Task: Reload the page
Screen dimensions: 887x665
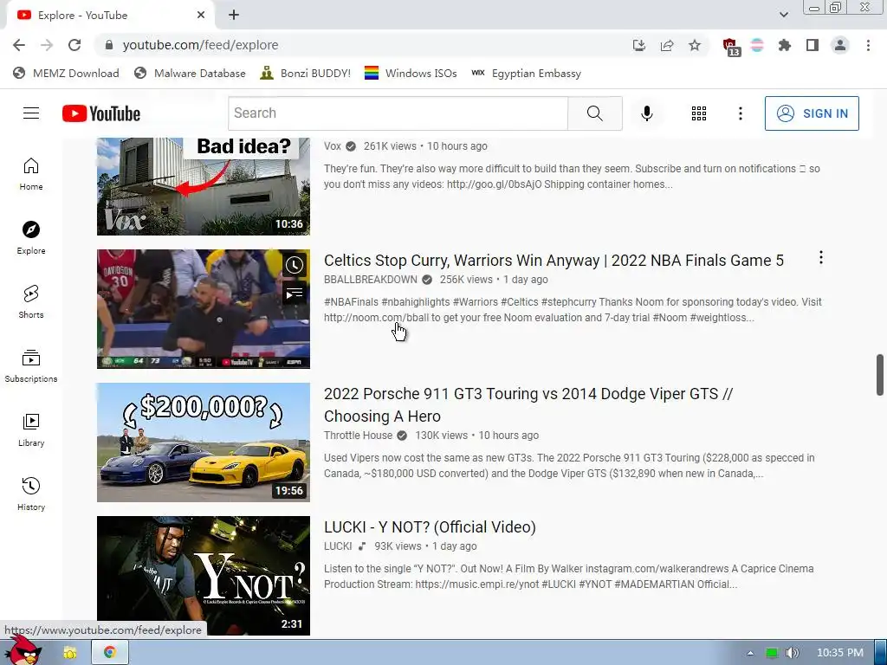Action: [x=74, y=45]
